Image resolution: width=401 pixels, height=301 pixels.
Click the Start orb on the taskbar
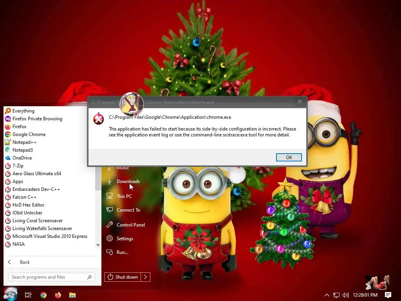coord(11,294)
